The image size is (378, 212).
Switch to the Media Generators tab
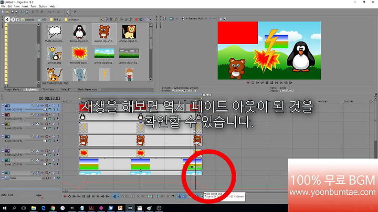pos(87,89)
